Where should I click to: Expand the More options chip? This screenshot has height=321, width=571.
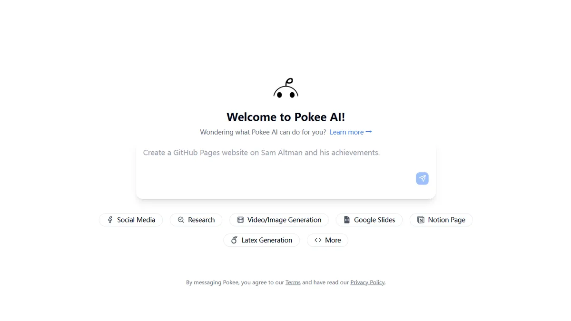pyautogui.click(x=333, y=240)
